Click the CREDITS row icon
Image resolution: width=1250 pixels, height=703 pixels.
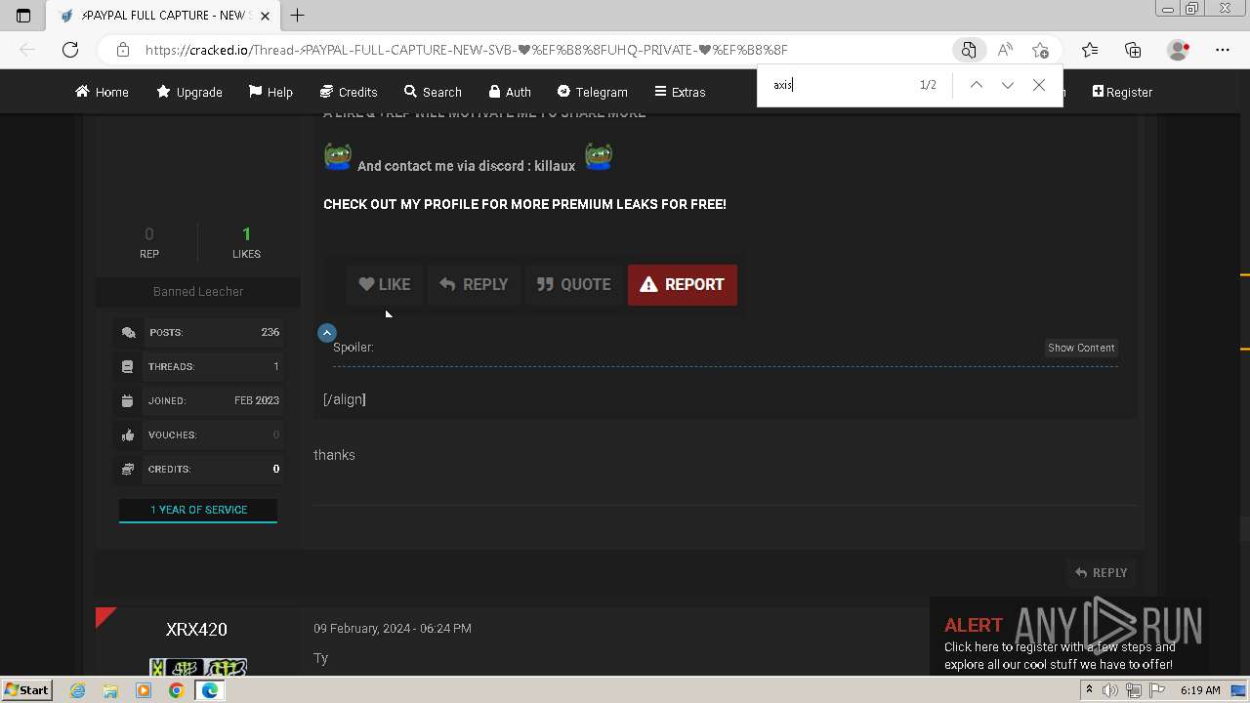[128, 470]
